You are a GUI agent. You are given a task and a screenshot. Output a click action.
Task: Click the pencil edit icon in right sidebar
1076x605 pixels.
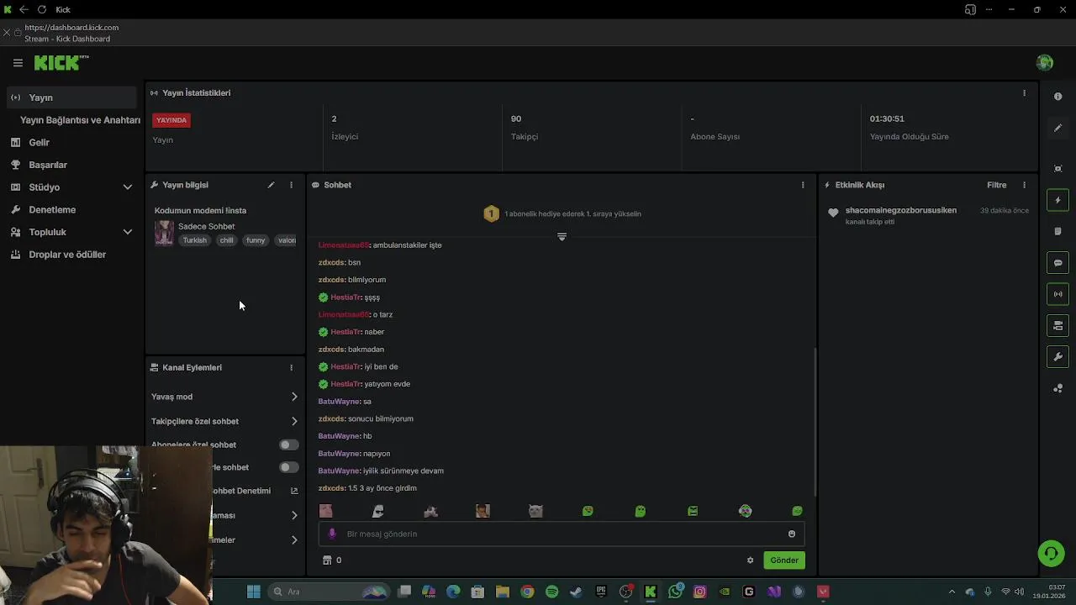[x=1058, y=128]
